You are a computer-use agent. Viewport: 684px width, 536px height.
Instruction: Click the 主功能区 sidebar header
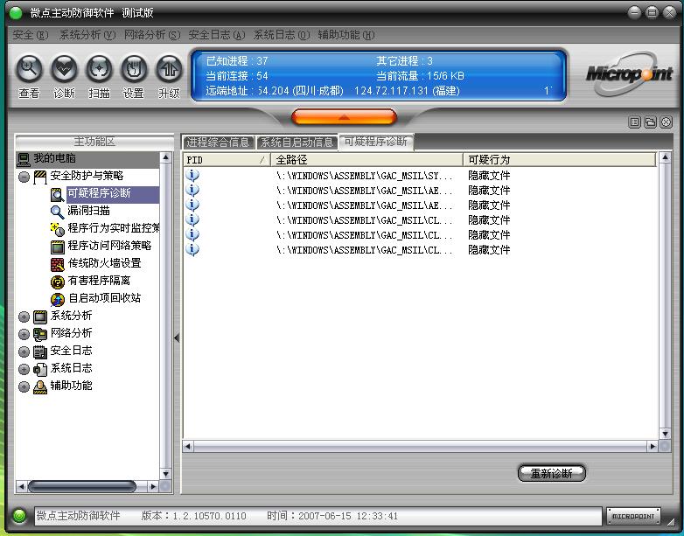point(94,142)
